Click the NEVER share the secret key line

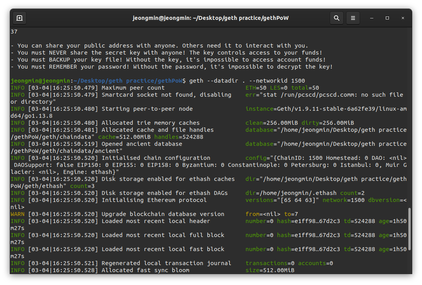click(x=166, y=53)
